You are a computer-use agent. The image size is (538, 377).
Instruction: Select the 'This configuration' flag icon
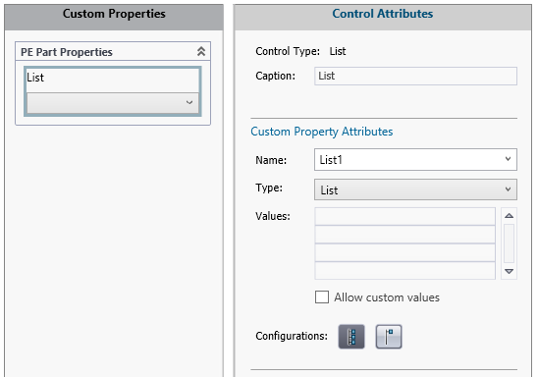pyautogui.click(x=389, y=337)
